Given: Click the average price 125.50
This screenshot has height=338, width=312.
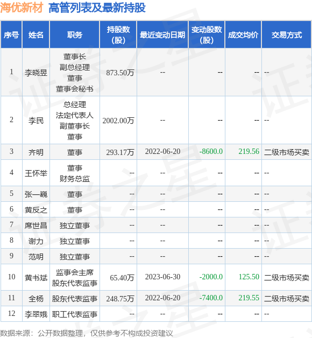Looking at the screenshot, I should click(249, 277).
